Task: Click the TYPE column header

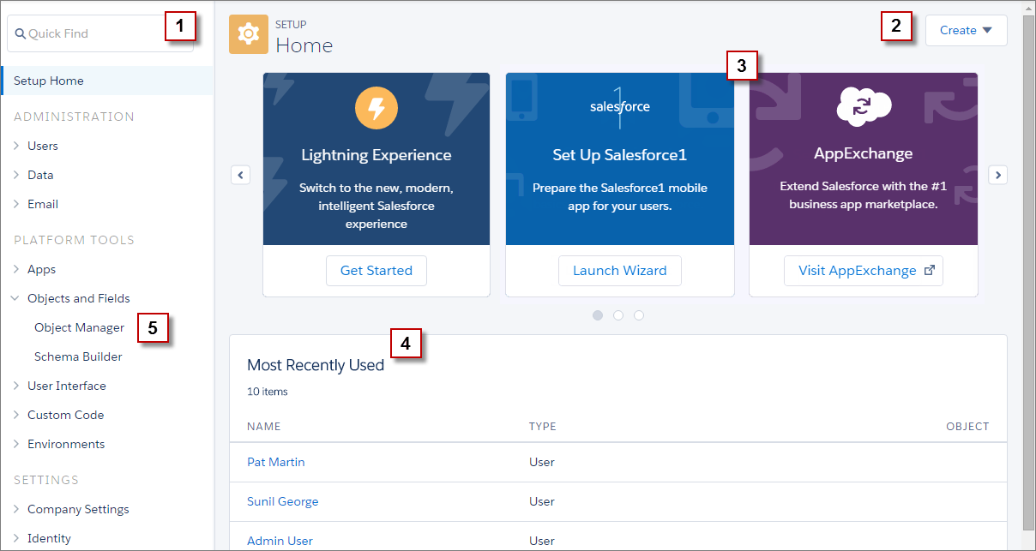Action: click(543, 426)
